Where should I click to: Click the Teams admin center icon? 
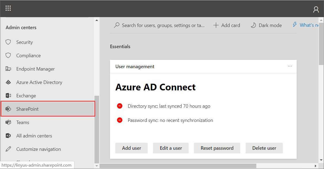point(8,122)
